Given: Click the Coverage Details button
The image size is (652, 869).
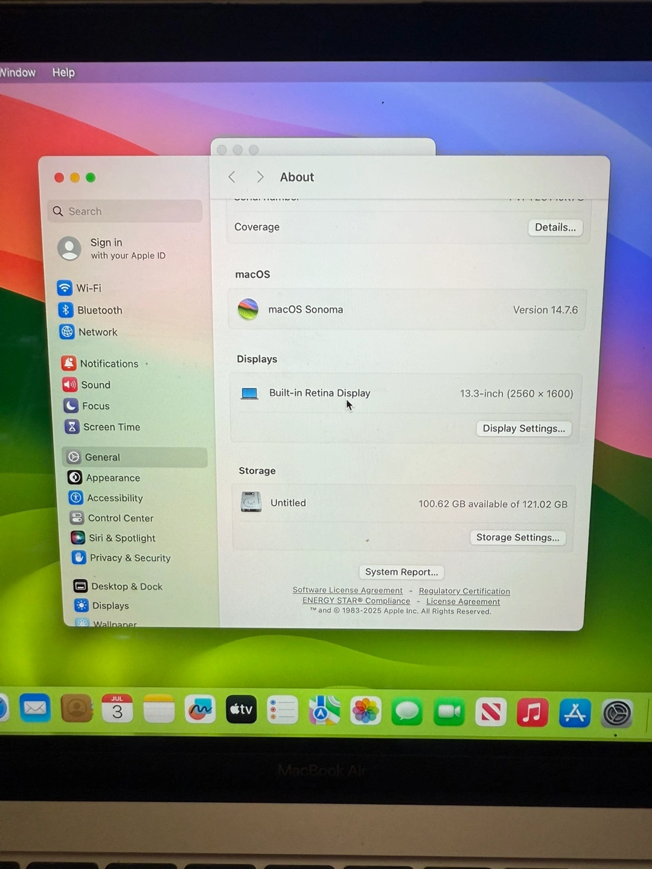Looking at the screenshot, I should pos(555,228).
